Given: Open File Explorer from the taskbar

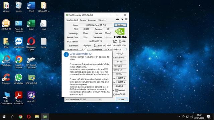Looking at the screenshot, I should [x=37, y=117].
